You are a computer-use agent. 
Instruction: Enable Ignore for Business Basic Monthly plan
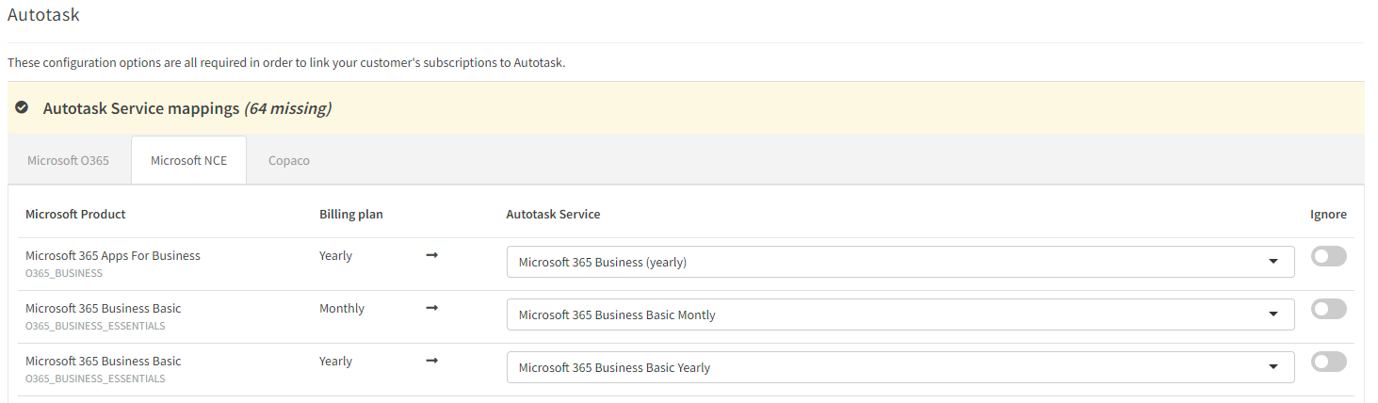(x=1328, y=309)
